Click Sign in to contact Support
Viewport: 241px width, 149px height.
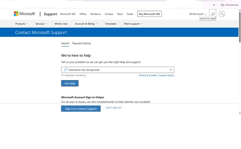coord(81,109)
